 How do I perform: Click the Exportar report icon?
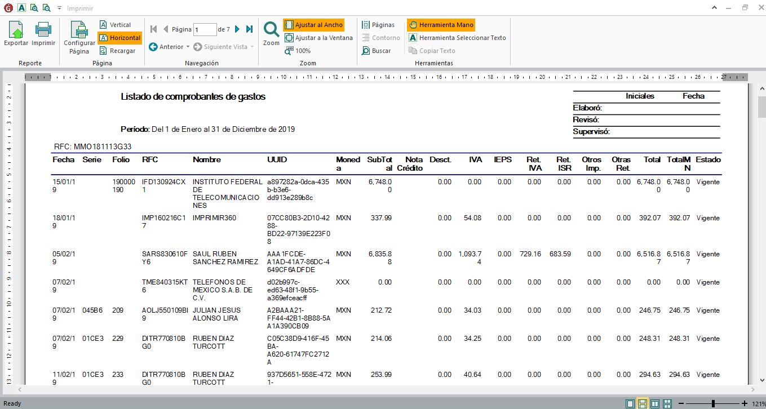[15, 34]
